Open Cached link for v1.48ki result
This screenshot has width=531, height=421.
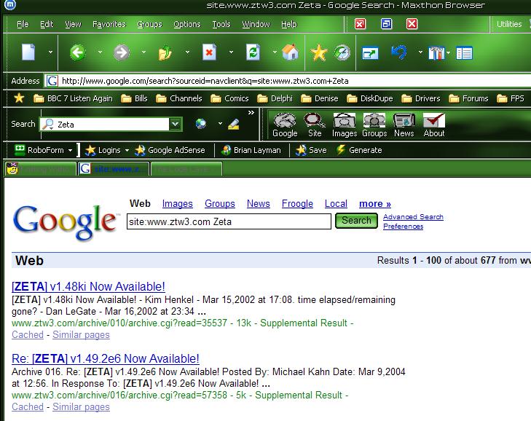[x=28, y=334]
